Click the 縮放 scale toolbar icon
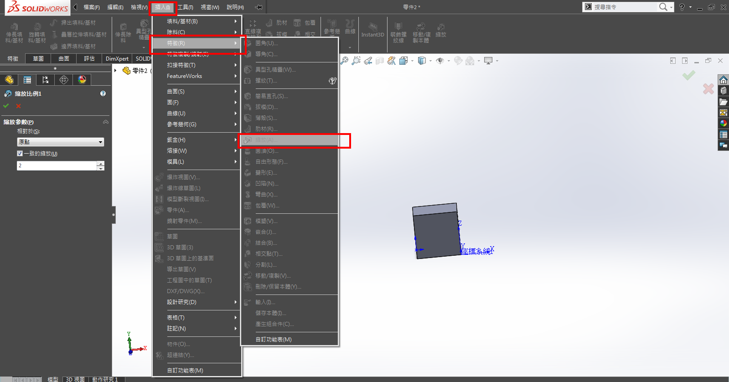Image resolution: width=729 pixels, height=382 pixels. point(441,30)
